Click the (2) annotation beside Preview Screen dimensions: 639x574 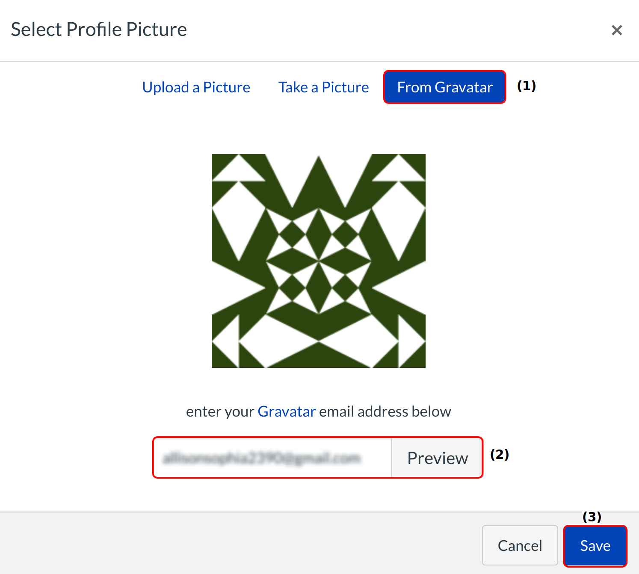499,454
